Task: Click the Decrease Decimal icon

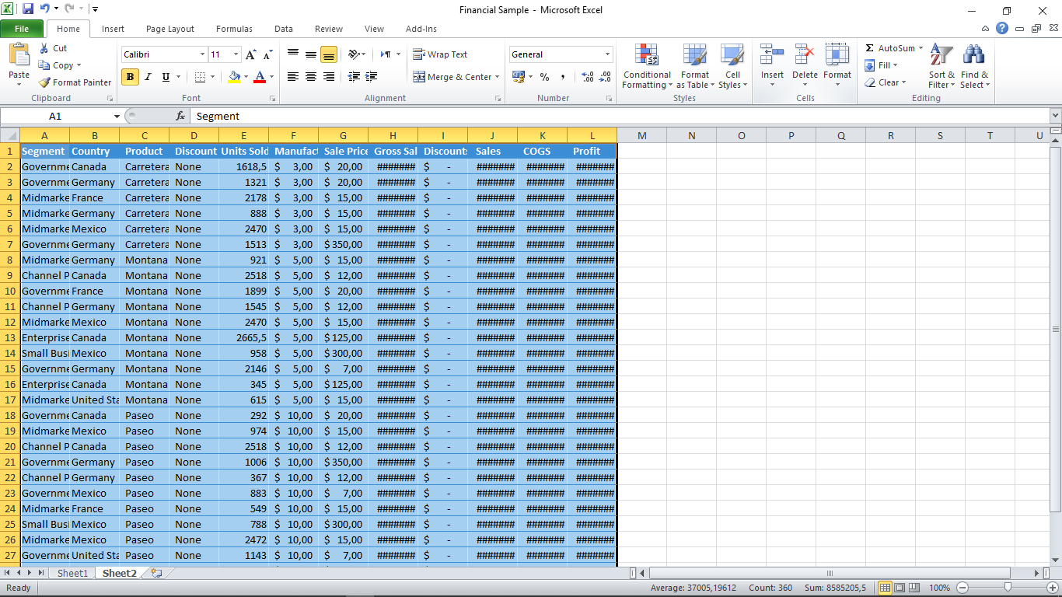Action: [x=604, y=77]
